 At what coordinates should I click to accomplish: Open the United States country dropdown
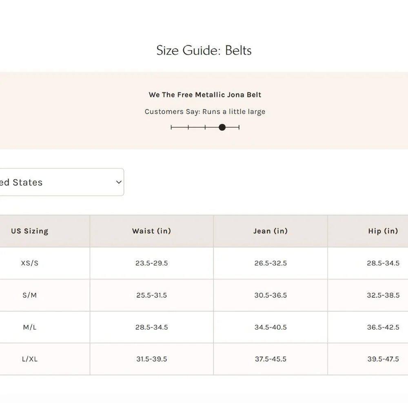tap(62, 182)
